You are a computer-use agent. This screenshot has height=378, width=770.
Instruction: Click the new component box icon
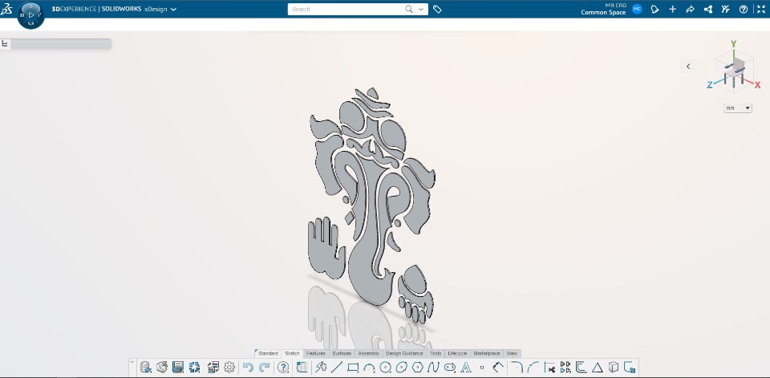161,368
